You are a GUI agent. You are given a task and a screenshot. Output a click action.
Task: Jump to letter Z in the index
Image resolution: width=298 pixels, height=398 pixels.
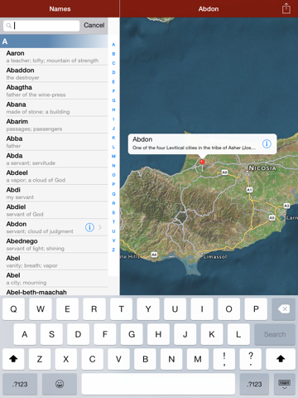pyautogui.click(x=113, y=250)
